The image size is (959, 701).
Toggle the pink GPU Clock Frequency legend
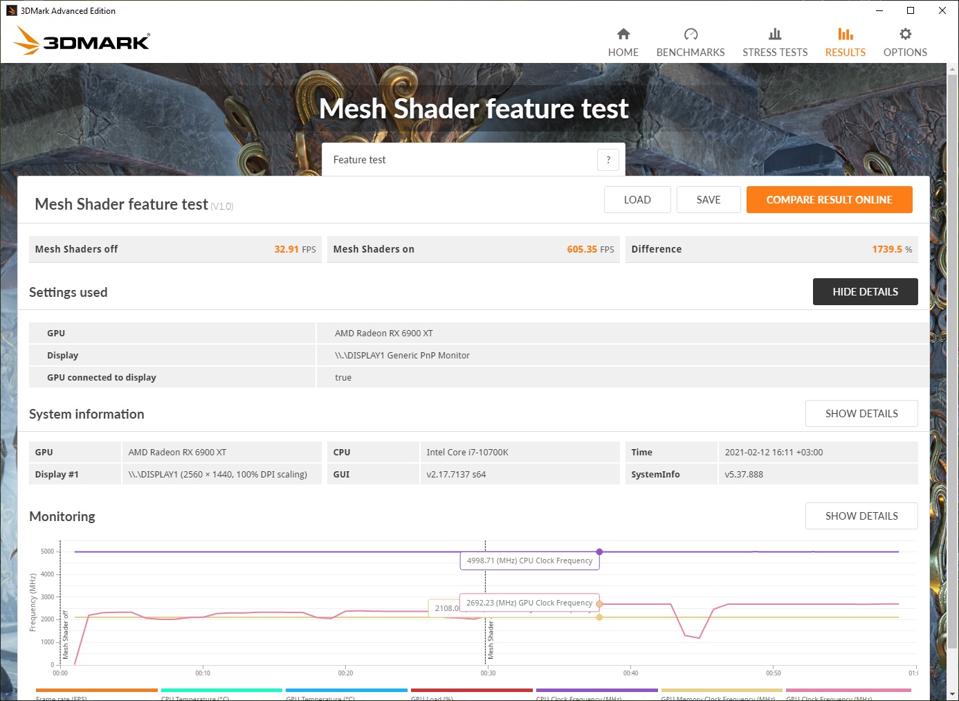click(848, 694)
